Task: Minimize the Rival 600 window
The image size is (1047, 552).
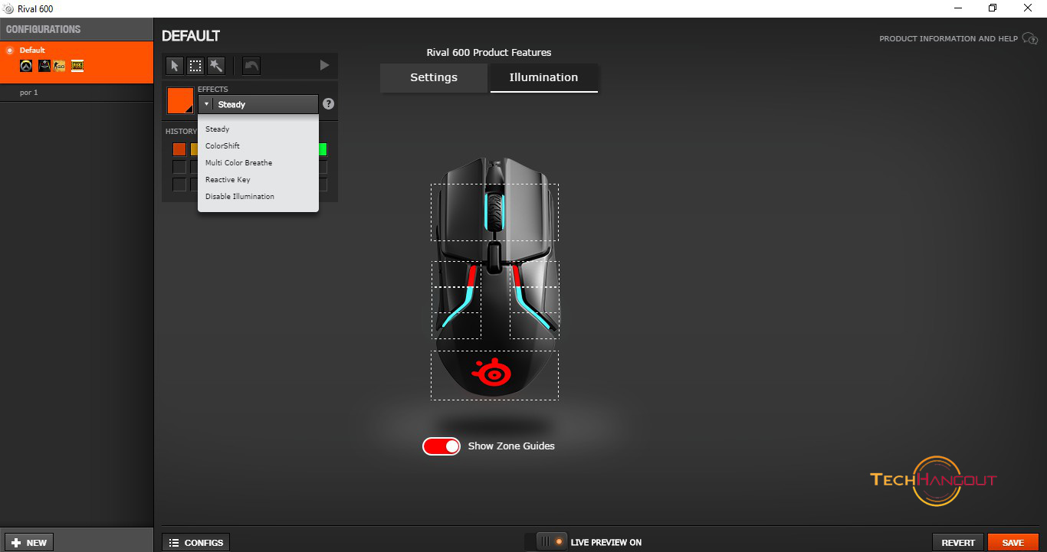Action: coord(957,8)
